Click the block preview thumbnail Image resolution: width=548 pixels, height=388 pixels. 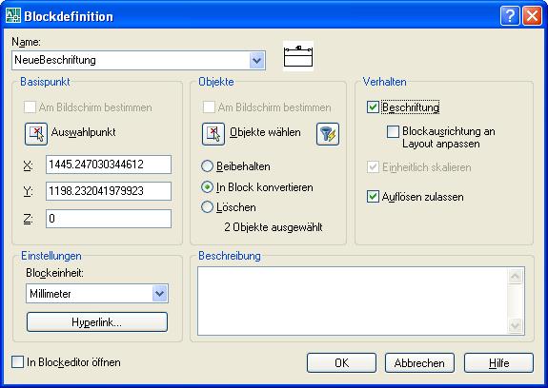click(x=298, y=56)
